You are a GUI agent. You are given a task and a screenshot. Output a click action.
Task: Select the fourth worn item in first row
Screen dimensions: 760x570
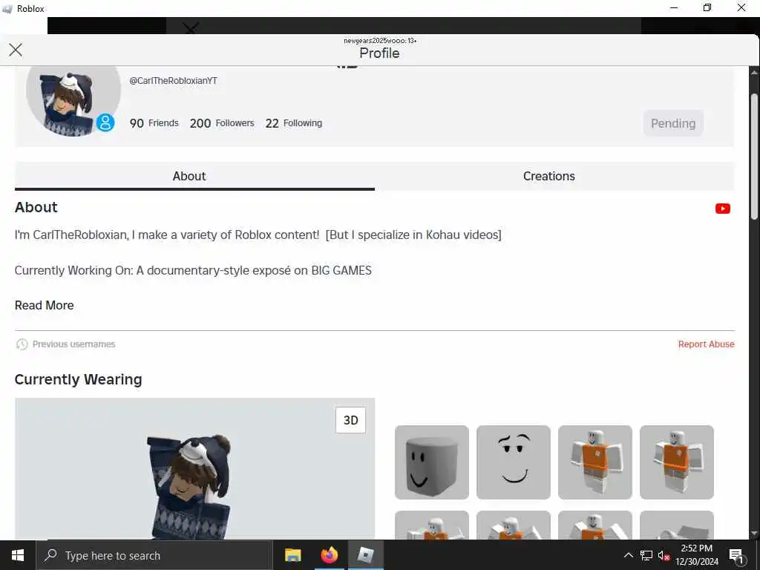pyautogui.click(x=677, y=462)
